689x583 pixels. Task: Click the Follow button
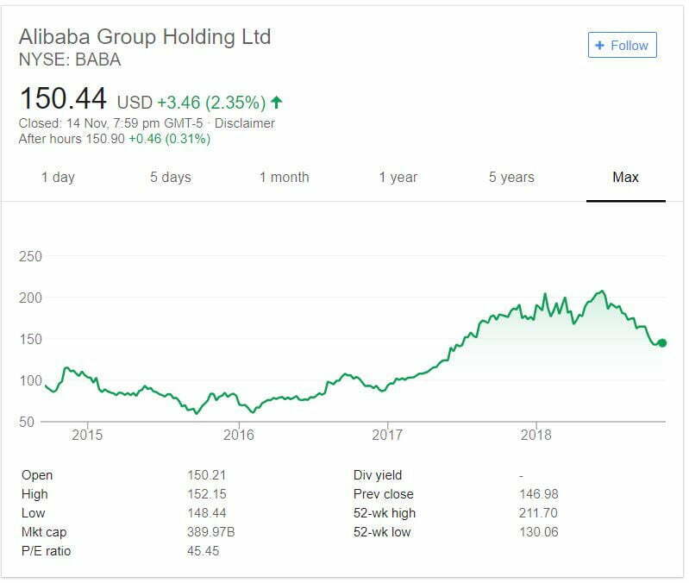tap(623, 46)
